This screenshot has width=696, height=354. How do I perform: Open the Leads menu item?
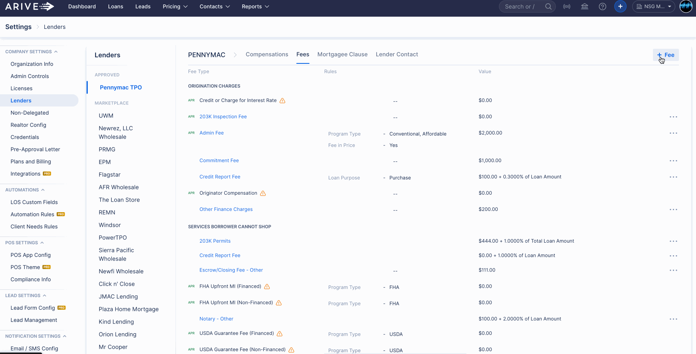click(143, 7)
